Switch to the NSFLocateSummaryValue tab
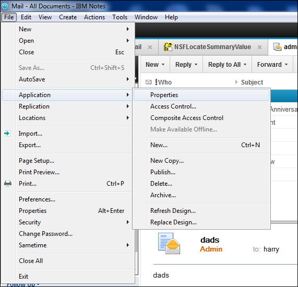 coord(213,47)
